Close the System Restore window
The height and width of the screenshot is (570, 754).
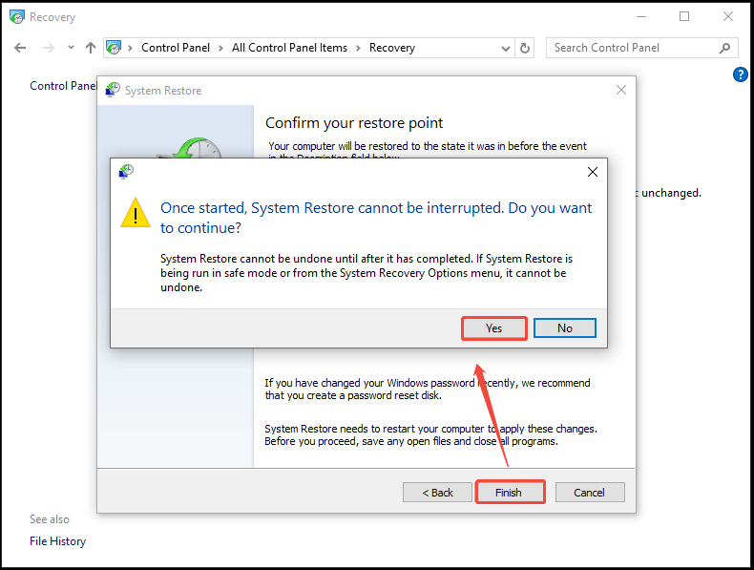(x=620, y=90)
